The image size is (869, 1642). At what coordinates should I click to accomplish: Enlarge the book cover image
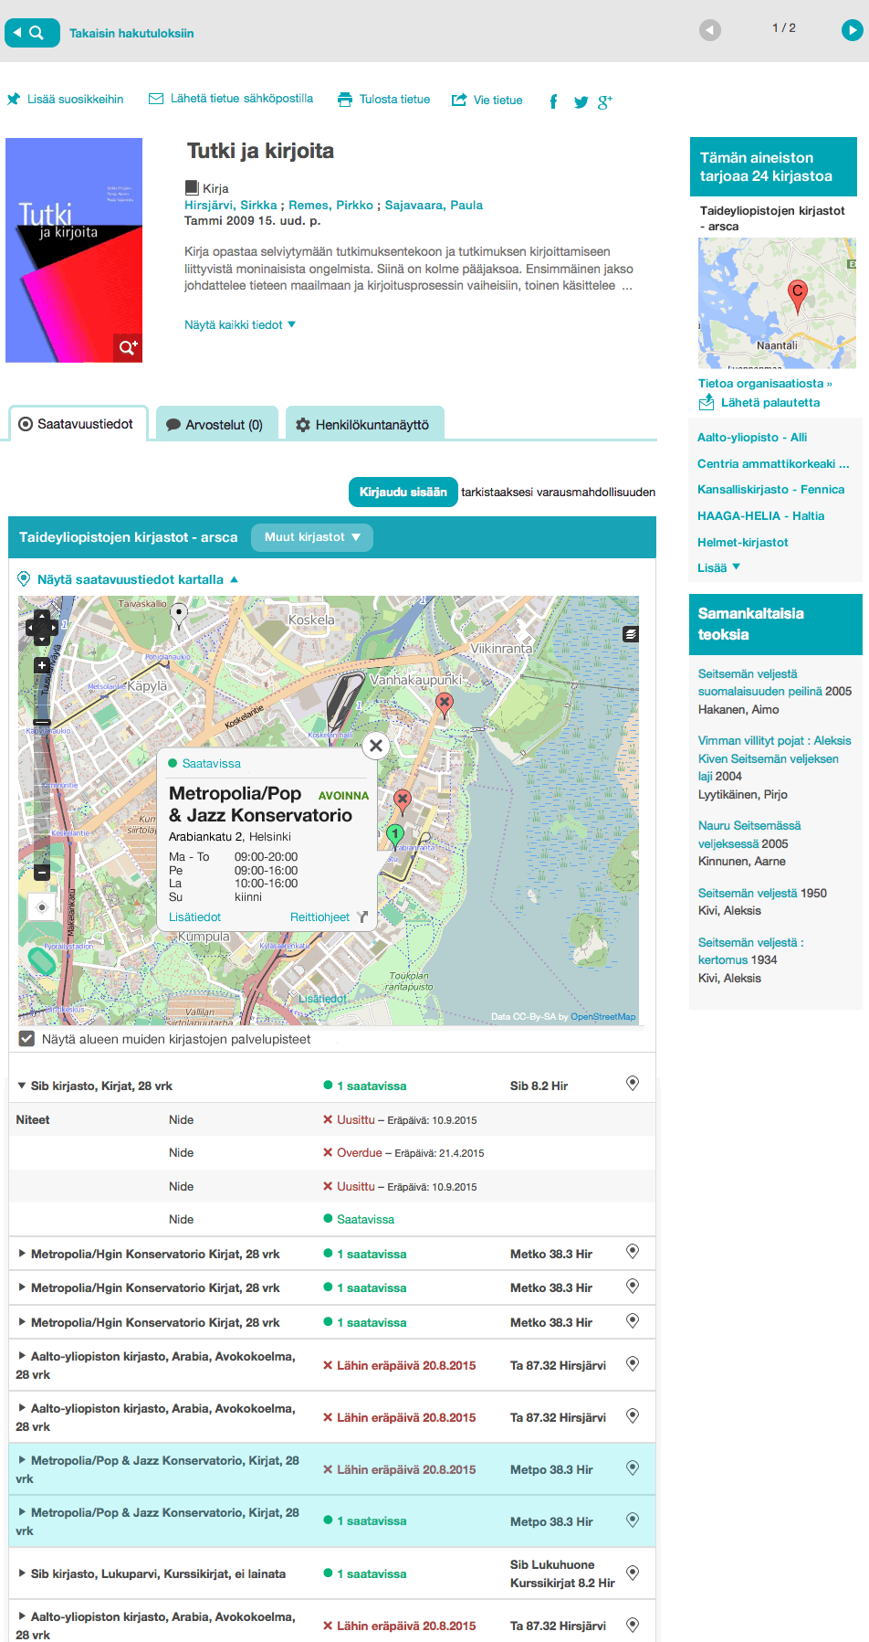click(127, 347)
